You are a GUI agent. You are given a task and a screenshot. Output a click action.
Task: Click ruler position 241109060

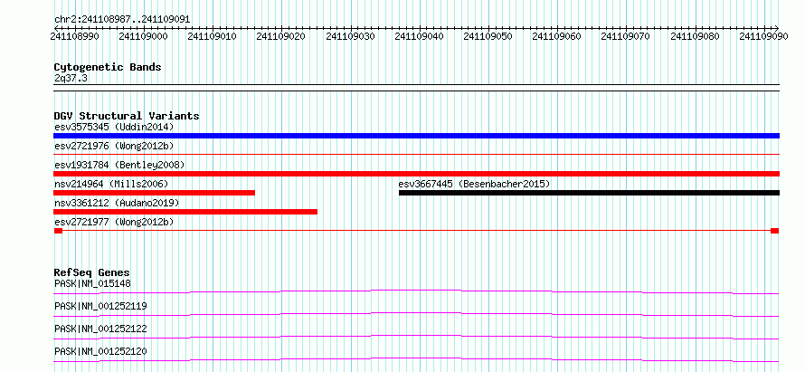pyautogui.click(x=556, y=36)
